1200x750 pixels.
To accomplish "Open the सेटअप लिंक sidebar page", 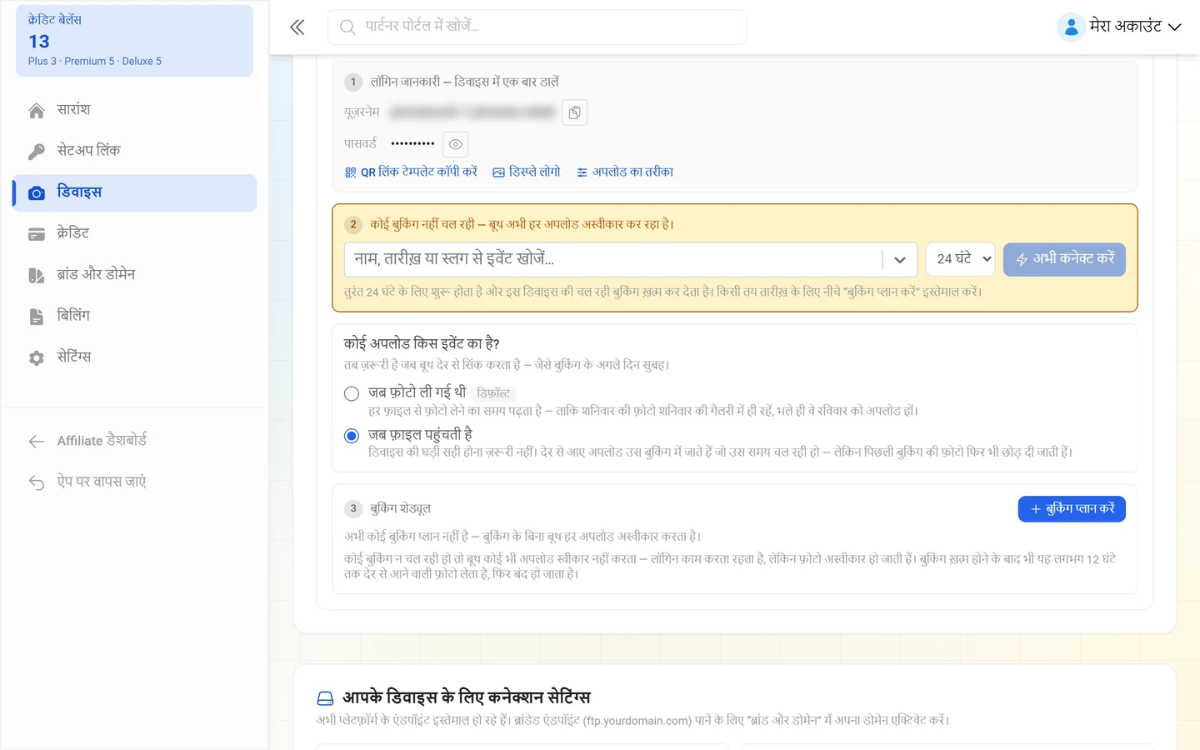I will pyautogui.click(x=134, y=151).
